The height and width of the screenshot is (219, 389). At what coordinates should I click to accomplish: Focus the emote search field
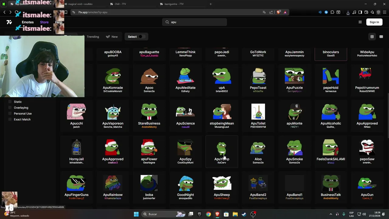tap(194, 22)
